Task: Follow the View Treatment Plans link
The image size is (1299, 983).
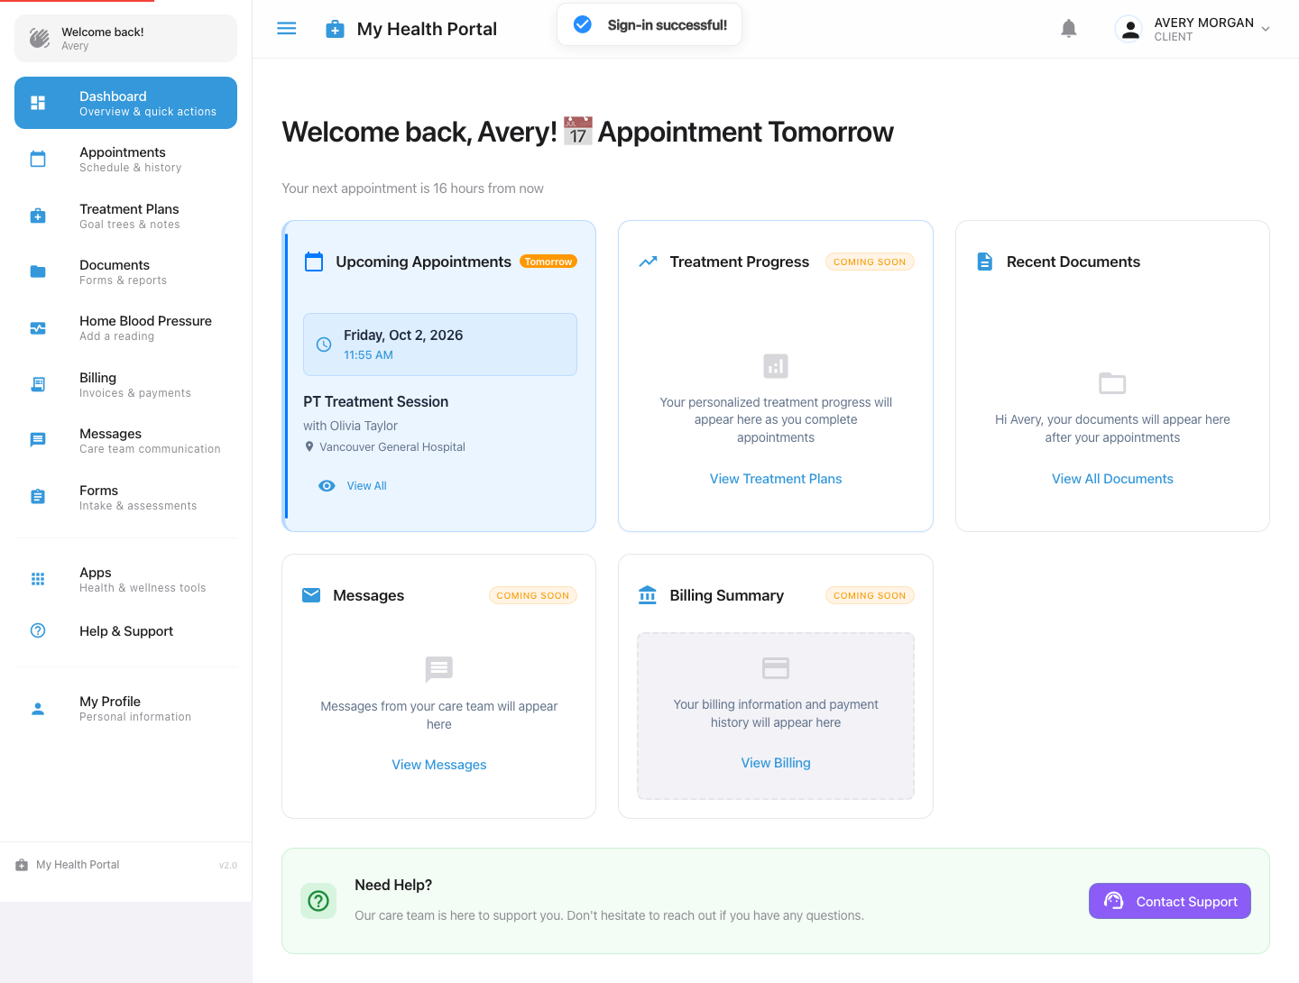Action: [x=776, y=479]
